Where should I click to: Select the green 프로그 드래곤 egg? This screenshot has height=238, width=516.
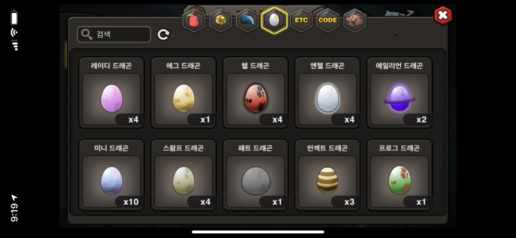click(x=399, y=175)
